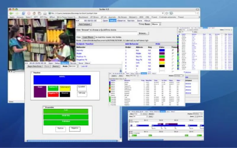Click the Forward arrow in browser toolbar
Screen dimensions: 237x148
17,13
